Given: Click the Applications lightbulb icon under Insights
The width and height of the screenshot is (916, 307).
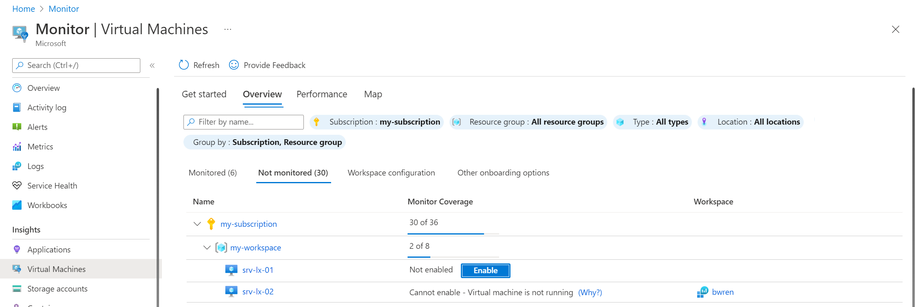Looking at the screenshot, I should [17, 250].
